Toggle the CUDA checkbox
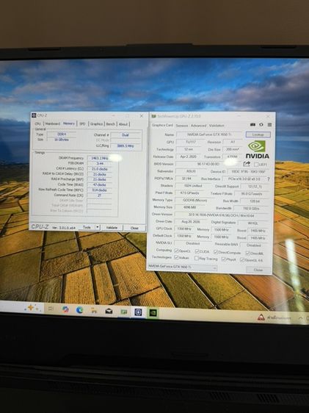The height and width of the screenshot is (413, 309). coord(197,251)
